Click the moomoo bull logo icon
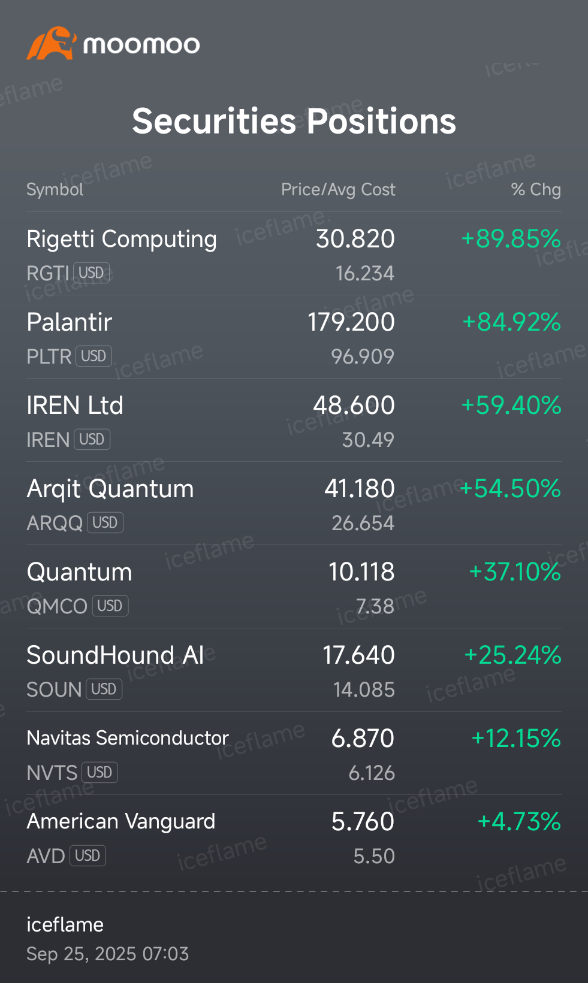Screen dimensions: 588x983 click(52, 43)
